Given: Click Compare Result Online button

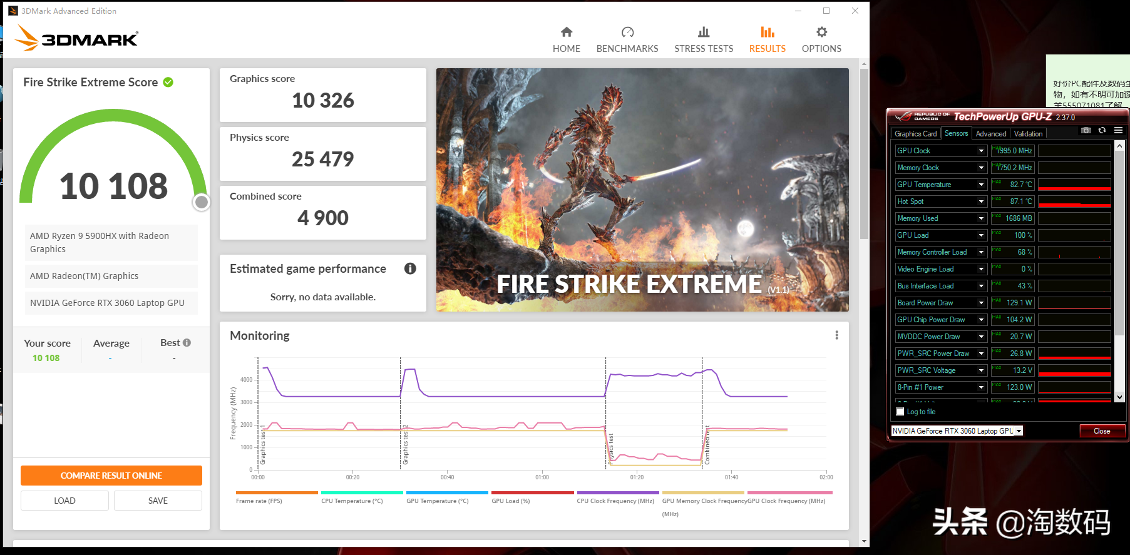Looking at the screenshot, I should tap(111, 476).
